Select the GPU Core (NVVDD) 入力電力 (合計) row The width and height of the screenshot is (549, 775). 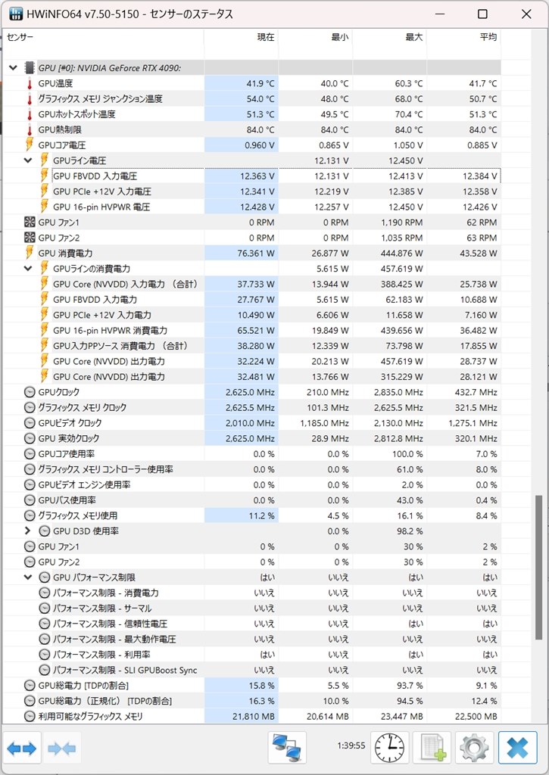click(251, 284)
